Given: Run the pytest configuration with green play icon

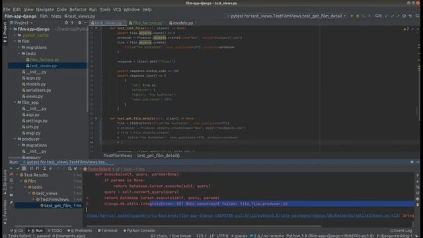Looking at the screenshot, I should pyautogui.click(x=352, y=16).
